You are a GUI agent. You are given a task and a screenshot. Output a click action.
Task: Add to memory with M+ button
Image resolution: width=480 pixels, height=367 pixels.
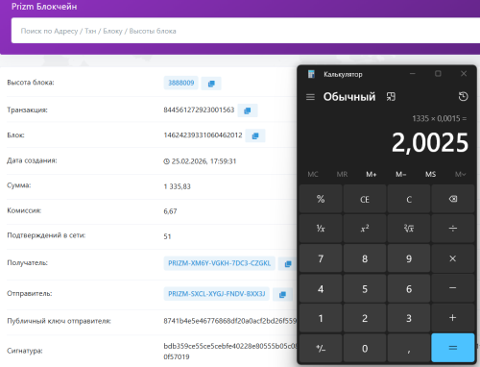click(x=372, y=174)
